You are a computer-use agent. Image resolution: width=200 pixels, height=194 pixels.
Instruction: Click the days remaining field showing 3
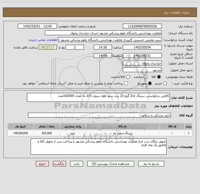pyautogui.click(x=75, y=47)
